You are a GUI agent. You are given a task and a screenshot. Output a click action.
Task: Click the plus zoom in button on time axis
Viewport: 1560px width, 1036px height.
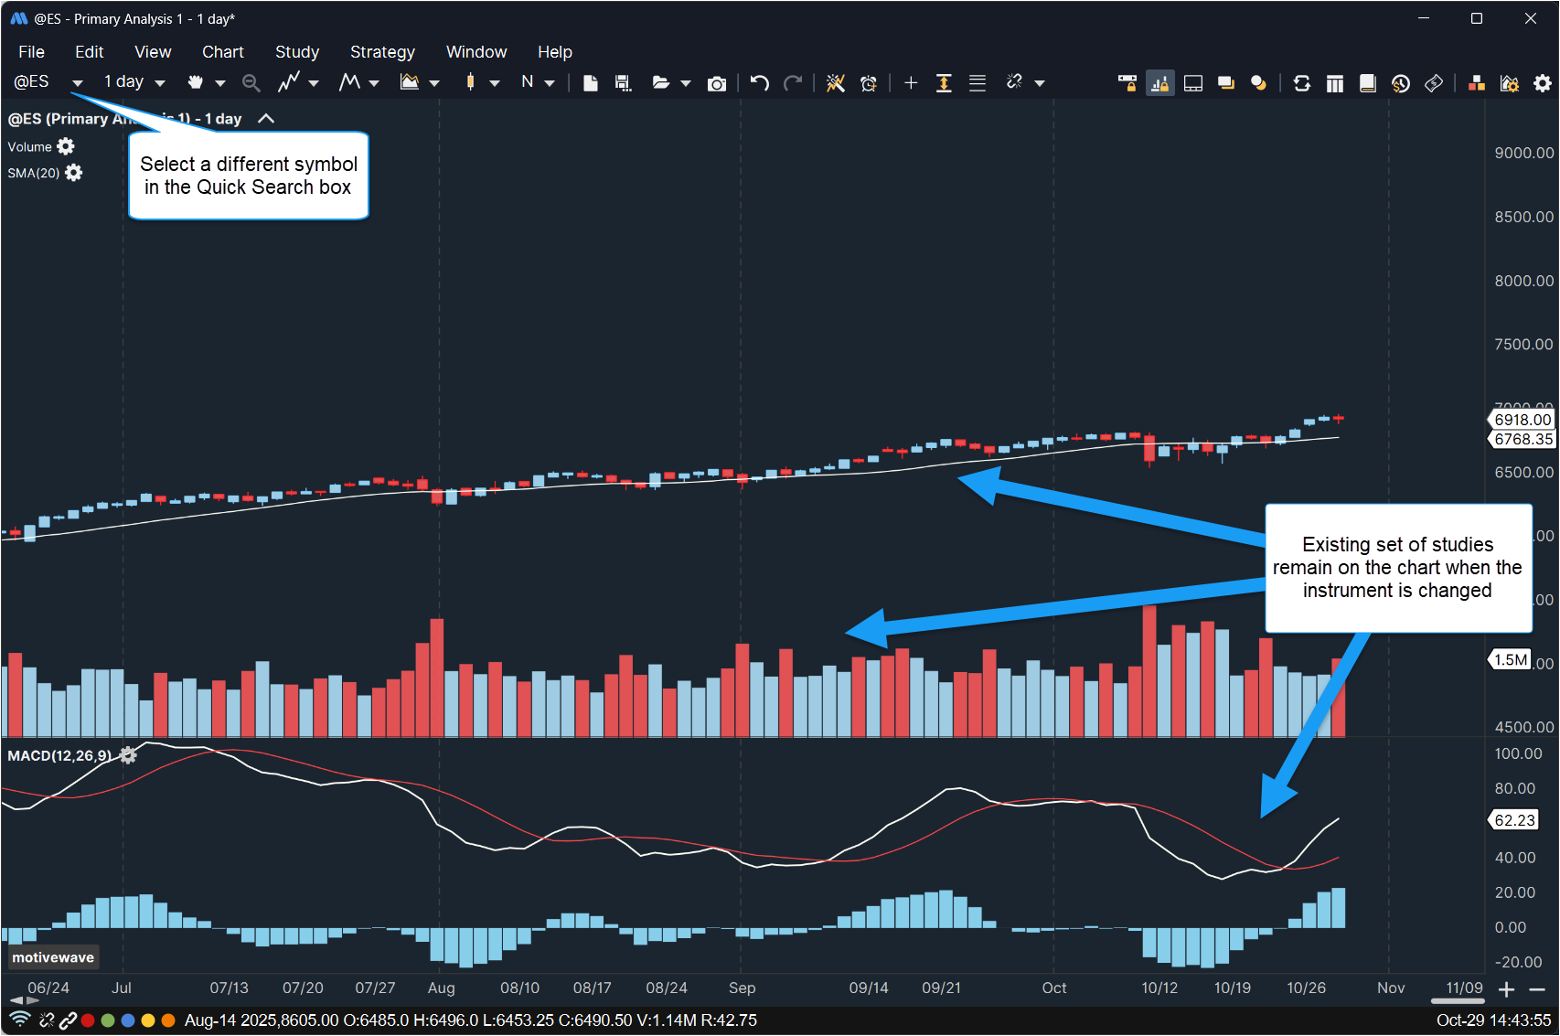[1507, 989]
